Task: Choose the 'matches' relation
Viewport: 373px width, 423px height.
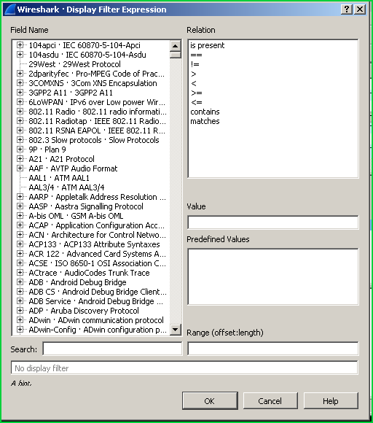Action: (205, 121)
